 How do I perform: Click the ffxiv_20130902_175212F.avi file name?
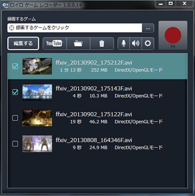[x=94, y=63]
